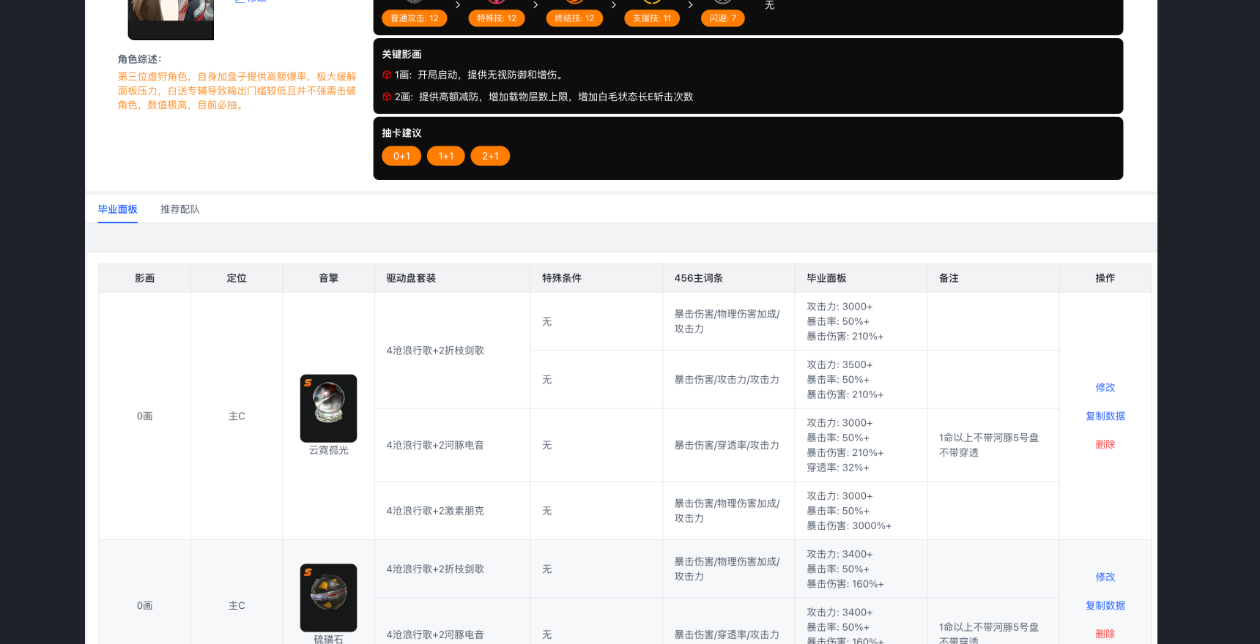Click the 终结技: 12 skill tag
The width and height of the screenshot is (1260, 644).
pyautogui.click(x=574, y=18)
